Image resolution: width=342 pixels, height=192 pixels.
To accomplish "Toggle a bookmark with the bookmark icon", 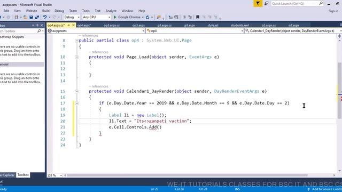I will (x=198, y=17).
